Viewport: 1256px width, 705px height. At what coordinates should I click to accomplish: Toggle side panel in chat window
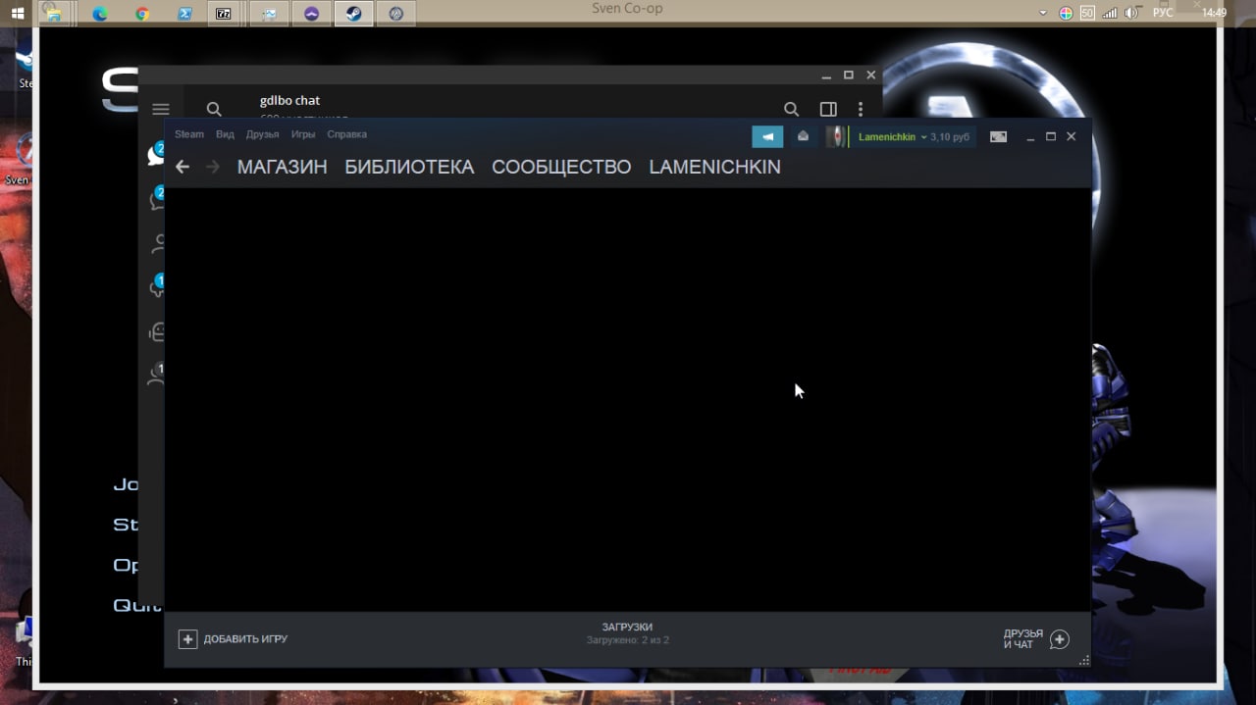tap(828, 110)
